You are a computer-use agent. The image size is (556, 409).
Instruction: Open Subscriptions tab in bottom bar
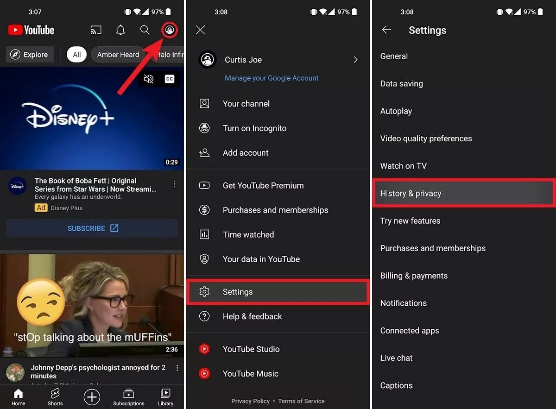[129, 397]
